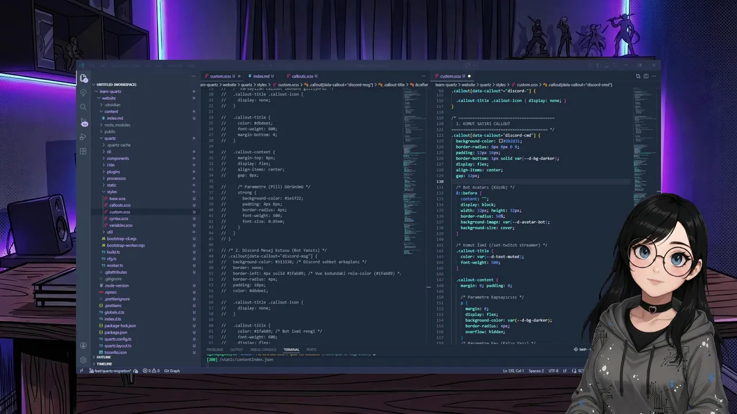Expand the OUTLINE section
Image resolution: width=737 pixels, height=414 pixels.
104,357
